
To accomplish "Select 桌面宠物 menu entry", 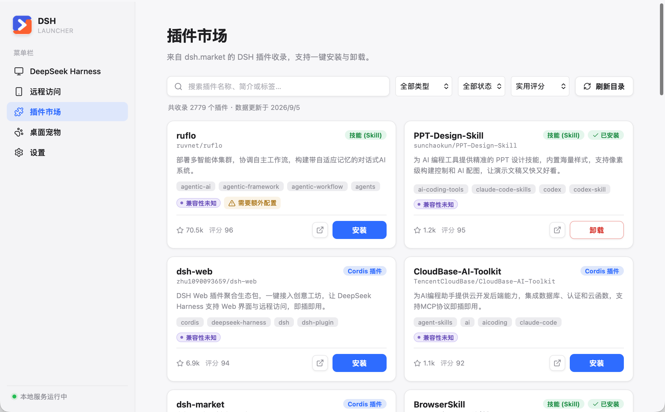I will click(67, 132).
